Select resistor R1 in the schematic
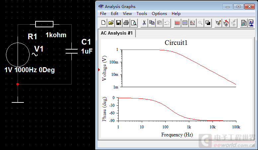 click(44, 24)
